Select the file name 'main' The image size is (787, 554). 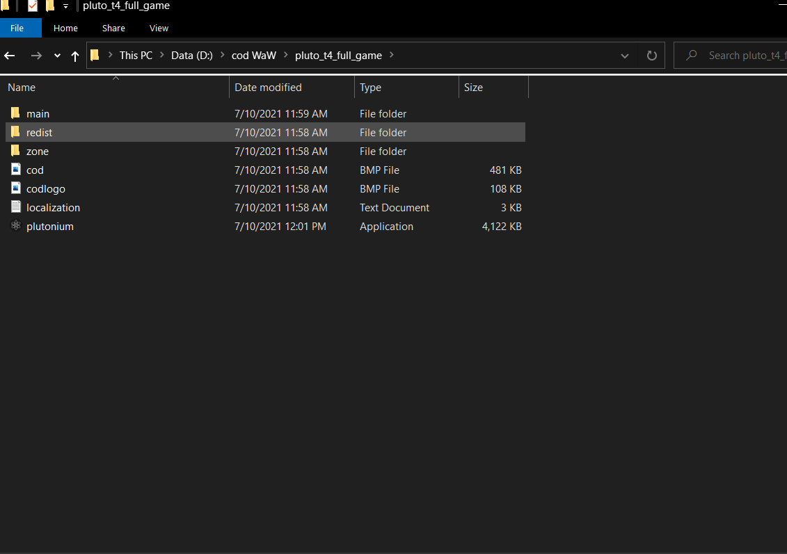tap(38, 114)
